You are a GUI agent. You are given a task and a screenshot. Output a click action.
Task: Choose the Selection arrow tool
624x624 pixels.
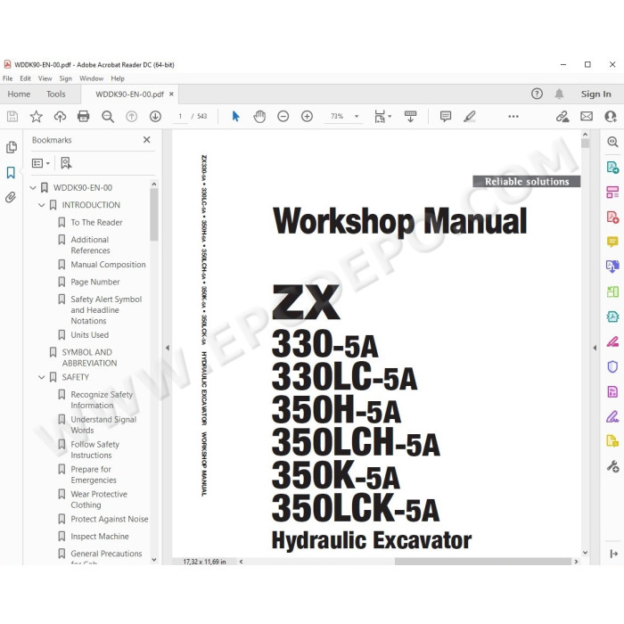point(235,116)
